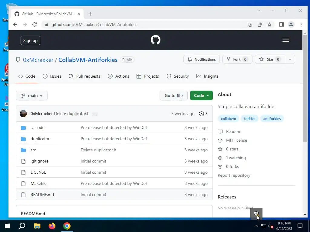This screenshot has height=232, width=310.
Task: View the Security tab
Action: (x=177, y=76)
